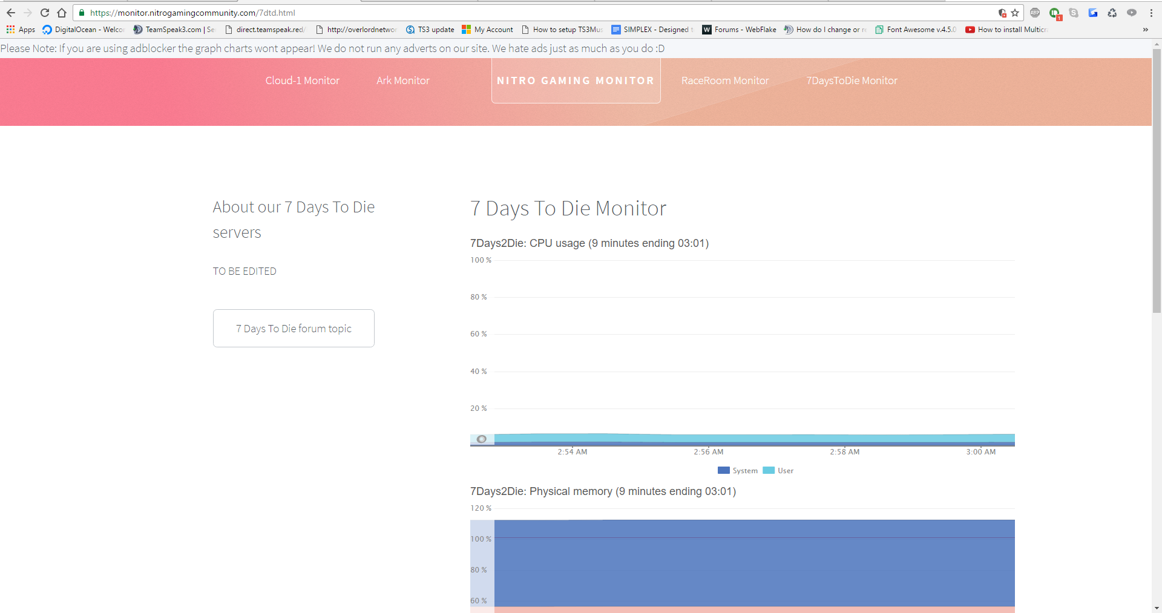Open the direct.teamspeak.red bookmark

265,30
